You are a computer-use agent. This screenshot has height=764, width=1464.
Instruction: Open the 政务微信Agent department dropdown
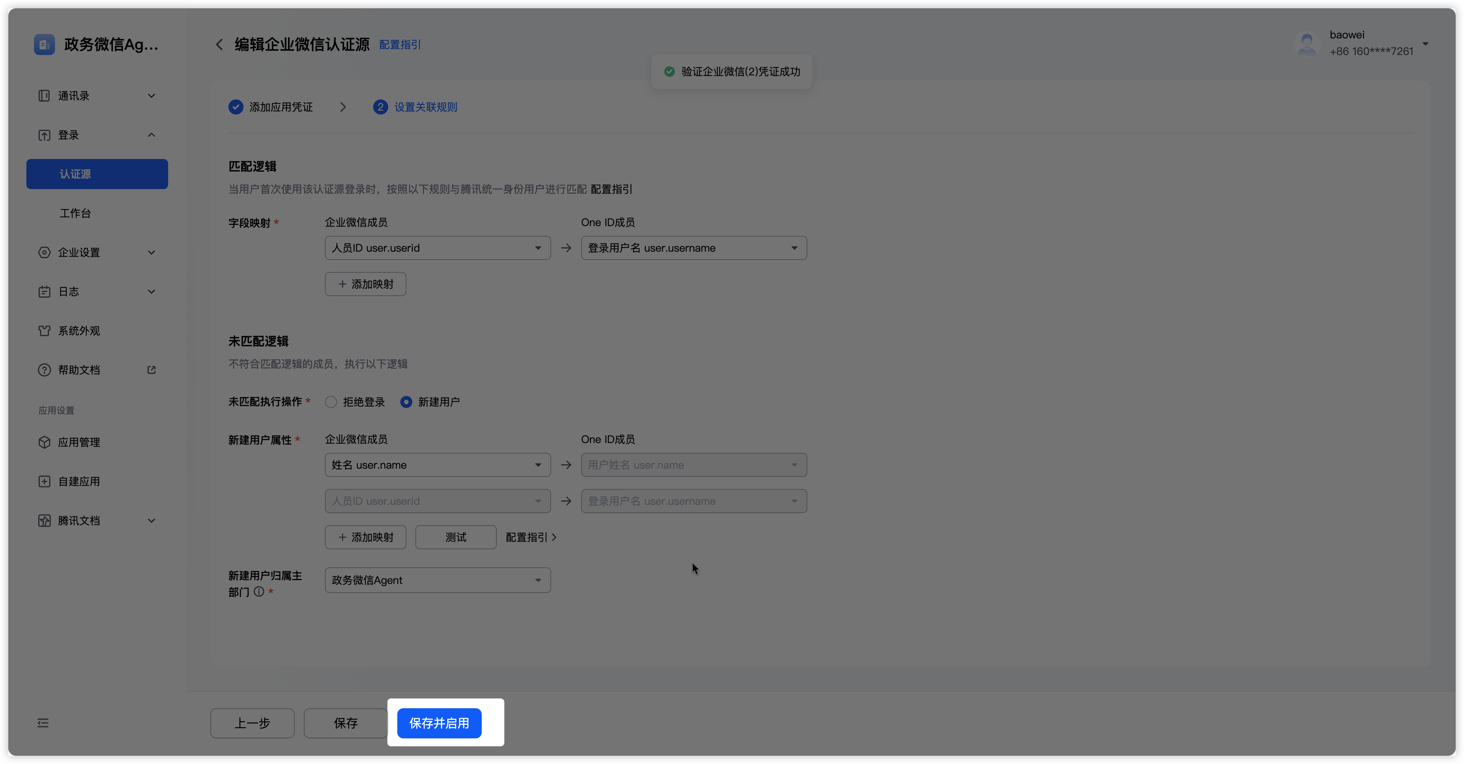(x=437, y=580)
